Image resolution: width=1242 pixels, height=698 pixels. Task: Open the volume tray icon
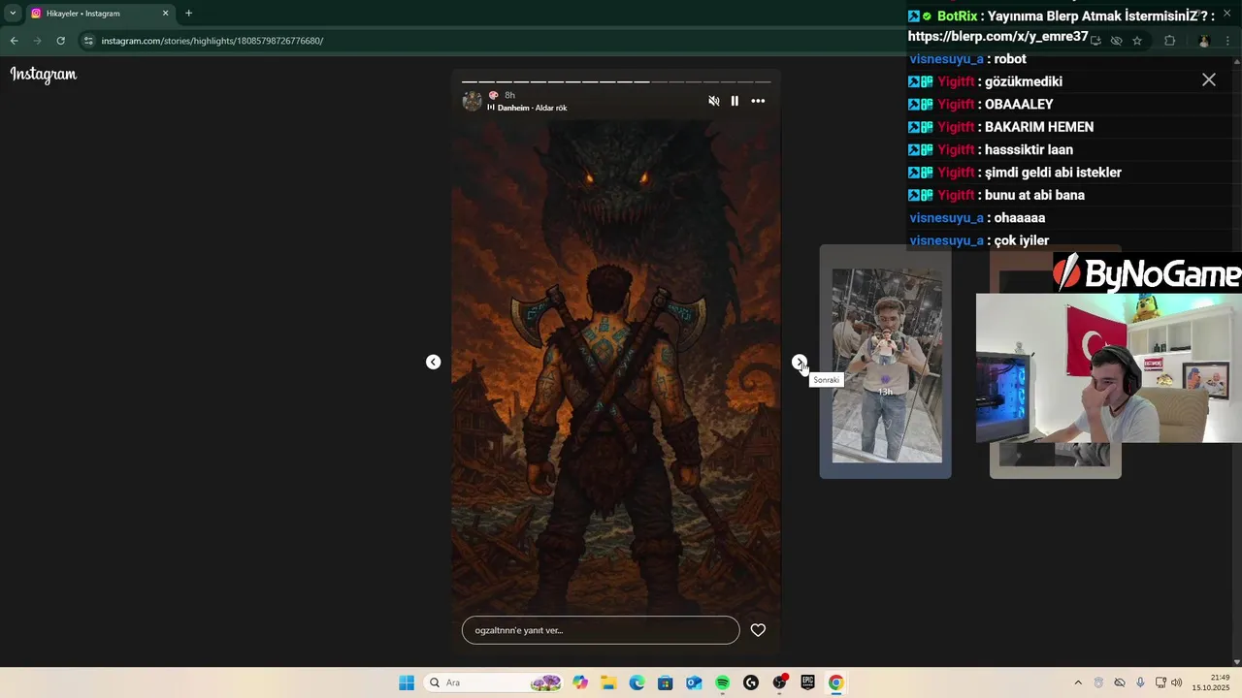1177,682
